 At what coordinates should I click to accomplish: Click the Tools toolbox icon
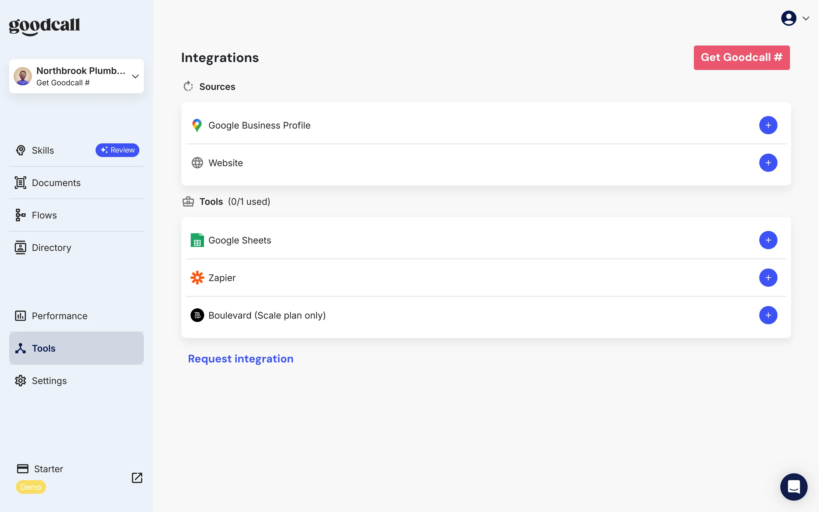tap(188, 201)
